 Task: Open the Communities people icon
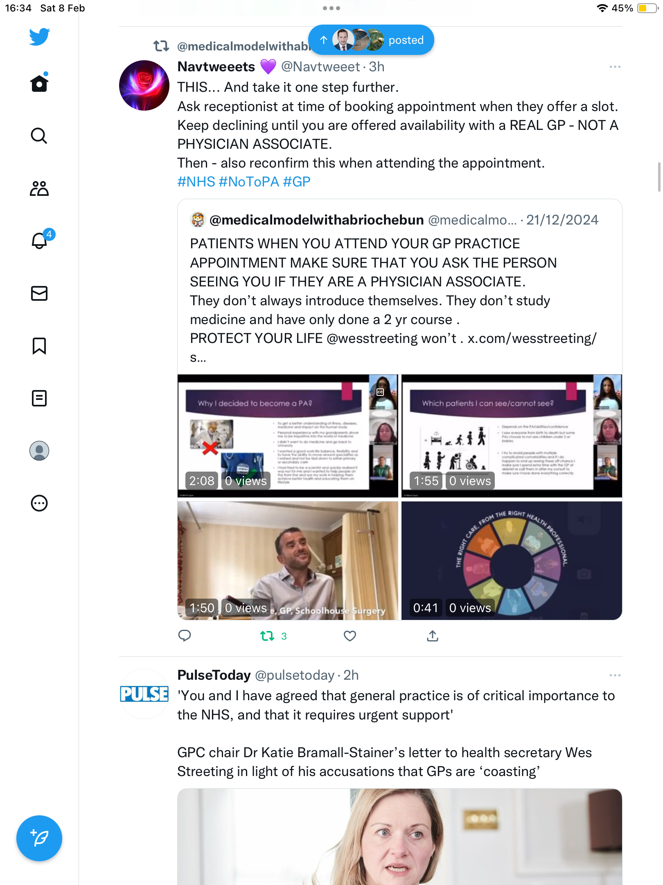39,188
